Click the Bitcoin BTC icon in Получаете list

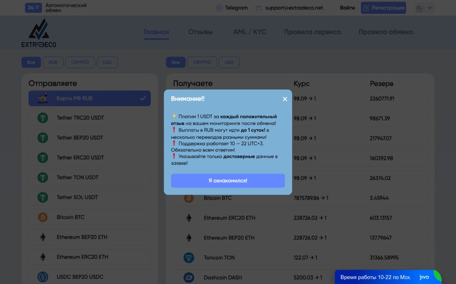point(189,198)
